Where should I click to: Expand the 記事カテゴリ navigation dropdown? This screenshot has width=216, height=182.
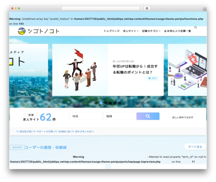(x=151, y=31)
